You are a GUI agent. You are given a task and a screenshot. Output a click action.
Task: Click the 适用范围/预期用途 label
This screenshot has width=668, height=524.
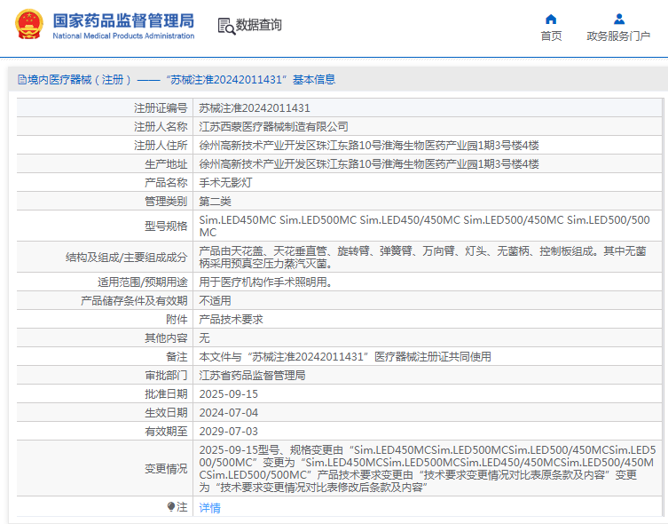pyautogui.click(x=142, y=282)
